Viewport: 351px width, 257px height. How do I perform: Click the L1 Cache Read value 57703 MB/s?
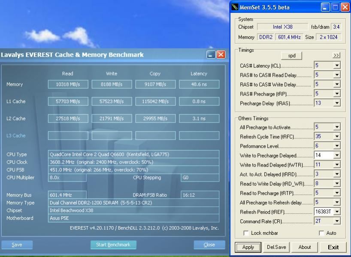tap(68, 101)
